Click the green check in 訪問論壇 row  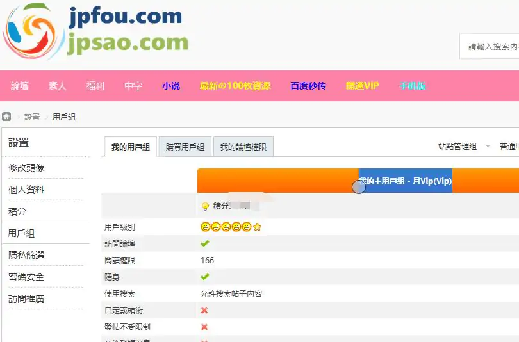tap(205, 243)
